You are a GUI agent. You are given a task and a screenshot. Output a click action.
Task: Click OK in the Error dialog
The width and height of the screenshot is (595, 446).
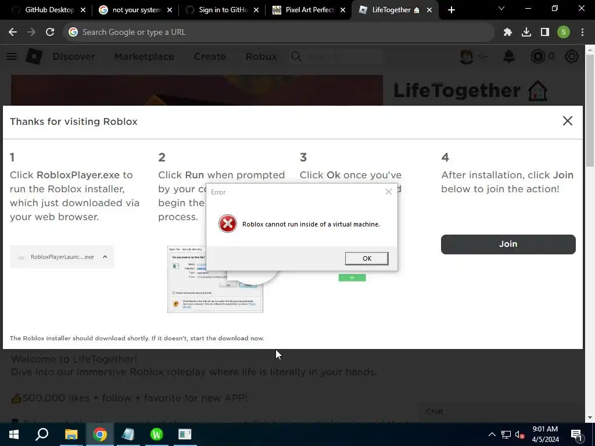[367, 258]
